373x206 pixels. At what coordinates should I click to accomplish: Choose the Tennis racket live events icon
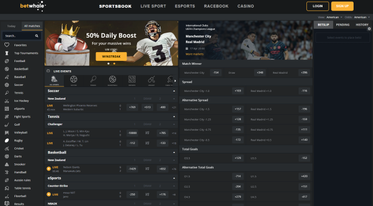93,79
